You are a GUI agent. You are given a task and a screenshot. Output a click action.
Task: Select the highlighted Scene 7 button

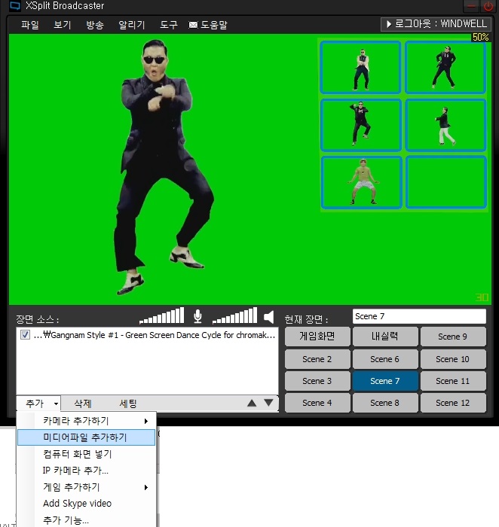[385, 381]
